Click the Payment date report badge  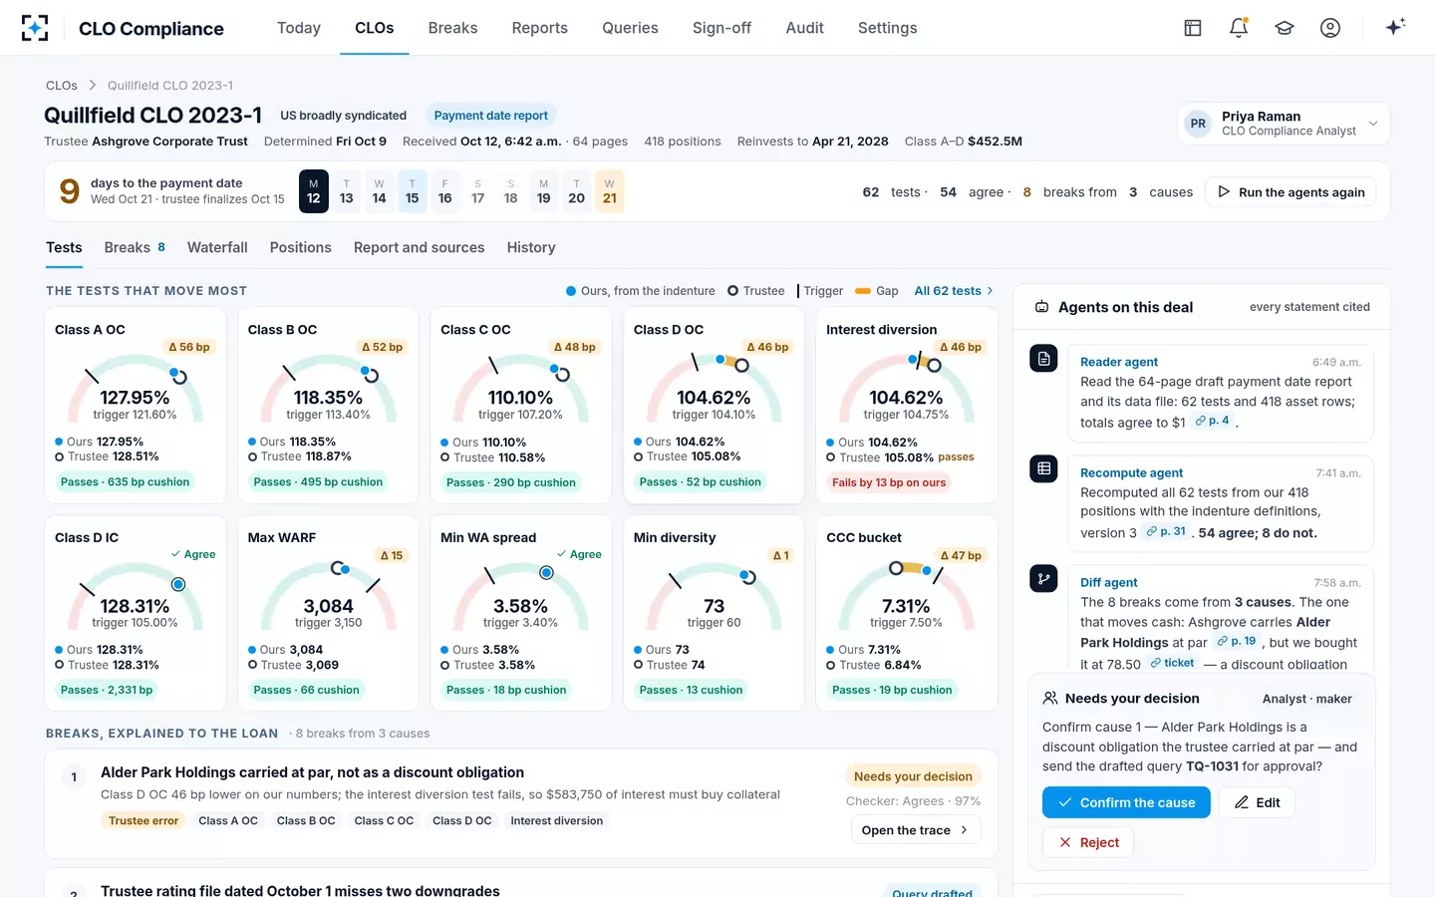pos(490,116)
